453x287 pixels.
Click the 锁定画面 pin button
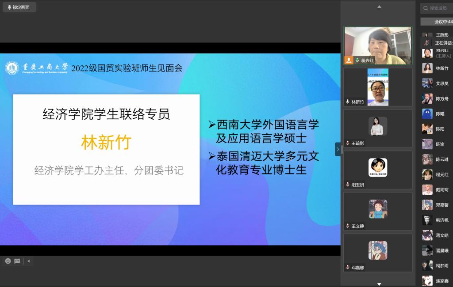pos(19,7)
